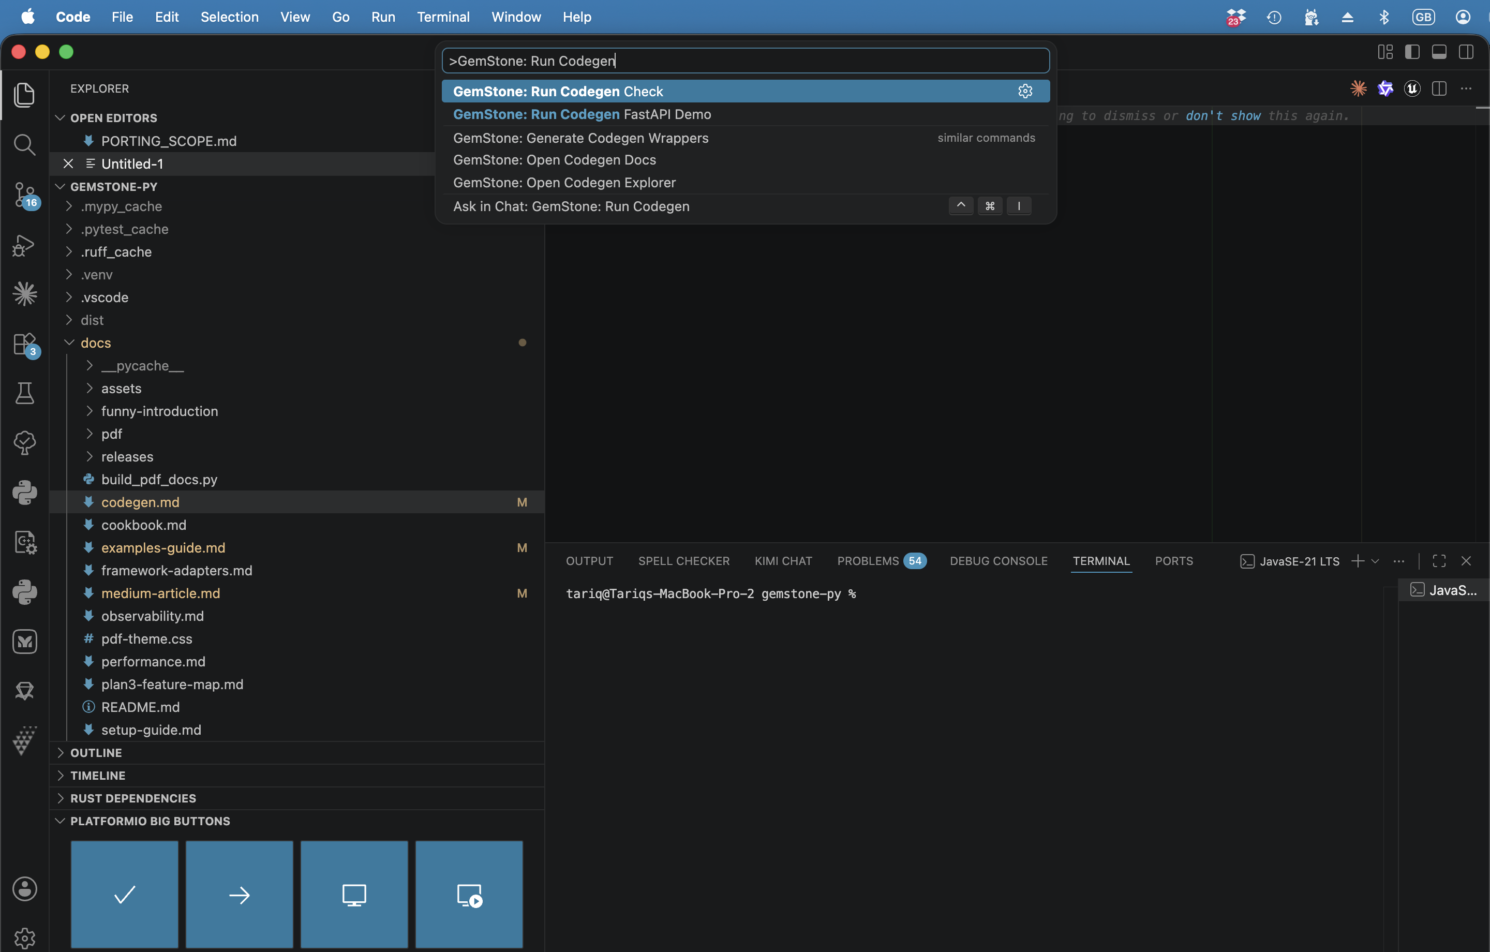
Task: Click the PlatformIO arrow upload button
Action: point(239,894)
